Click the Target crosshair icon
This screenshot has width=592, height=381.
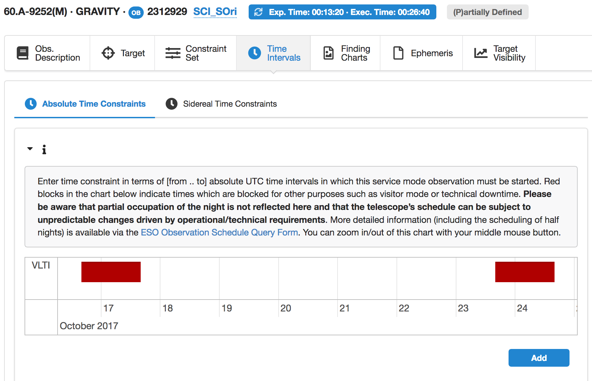click(x=108, y=53)
